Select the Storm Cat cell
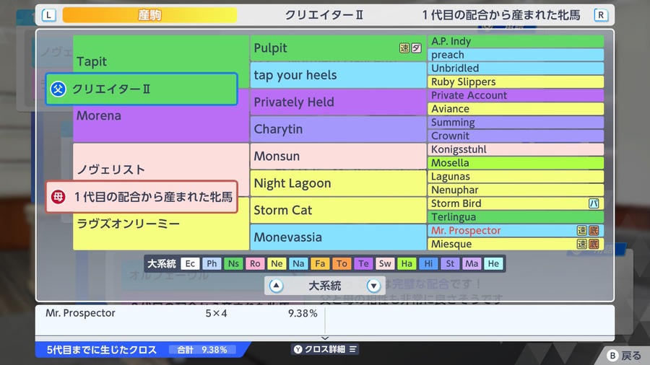 tap(338, 210)
